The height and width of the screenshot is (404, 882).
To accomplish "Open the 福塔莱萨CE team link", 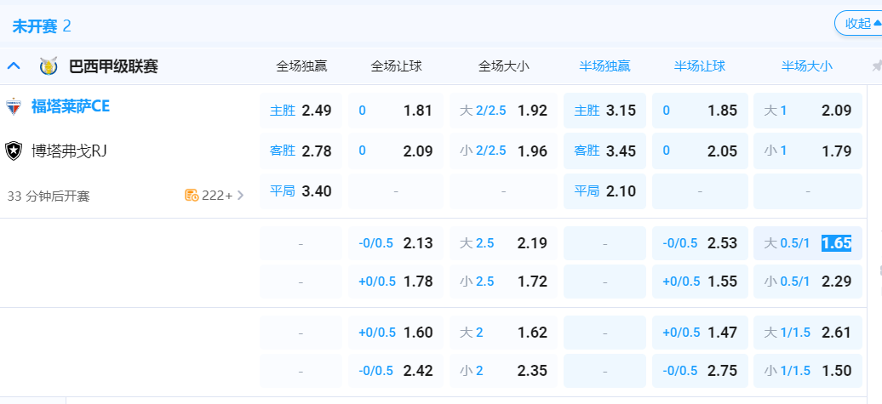I will point(71,107).
